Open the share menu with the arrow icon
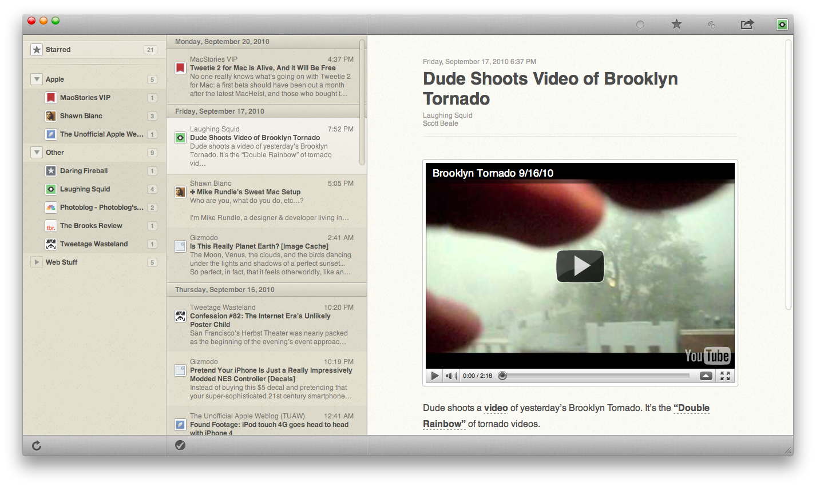Screen dimensions: 816x487 click(747, 25)
